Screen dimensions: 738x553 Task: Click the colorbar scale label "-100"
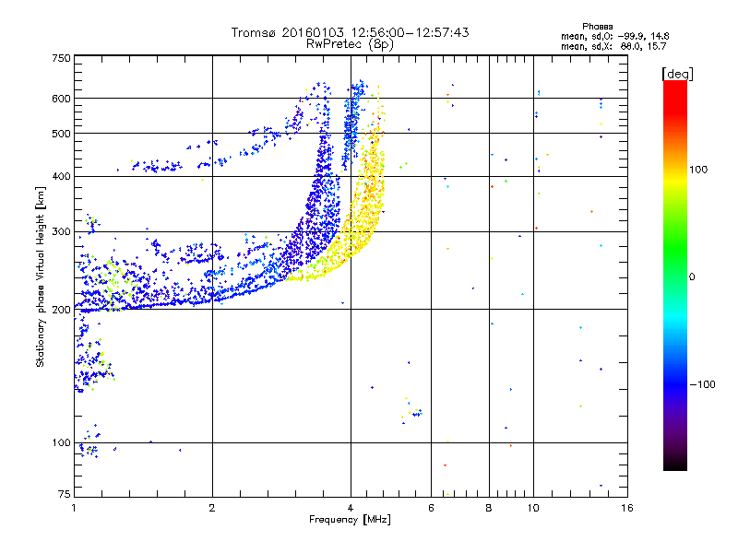tap(702, 384)
